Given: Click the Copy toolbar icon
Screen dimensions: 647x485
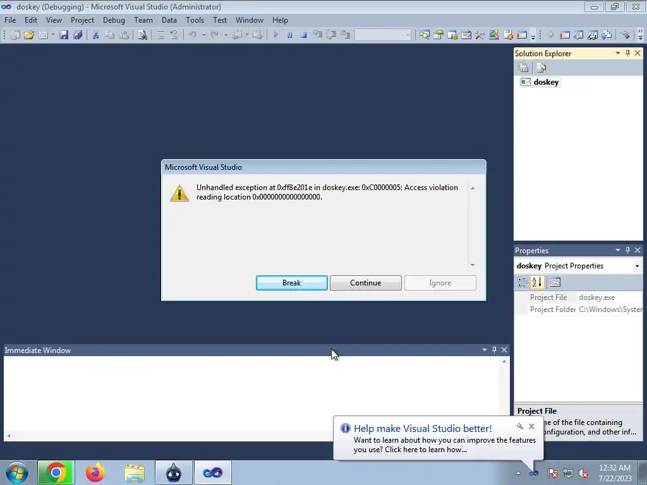Looking at the screenshot, I should 109,35.
